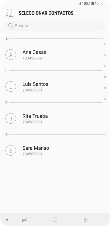
Task: Tap Luis Santos avatar circle
Action: 11,87
